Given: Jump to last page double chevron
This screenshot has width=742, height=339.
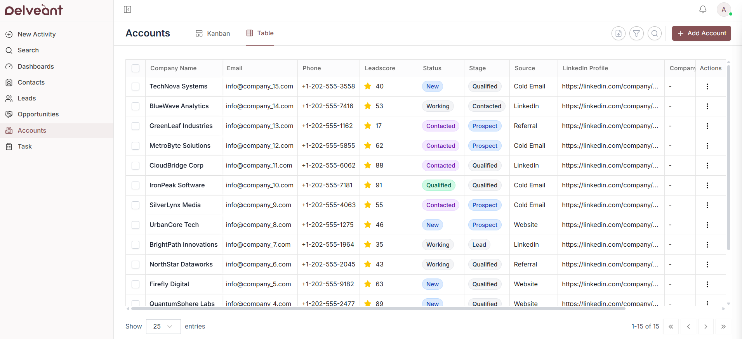Looking at the screenshot, I should click(x=723, y=327).
